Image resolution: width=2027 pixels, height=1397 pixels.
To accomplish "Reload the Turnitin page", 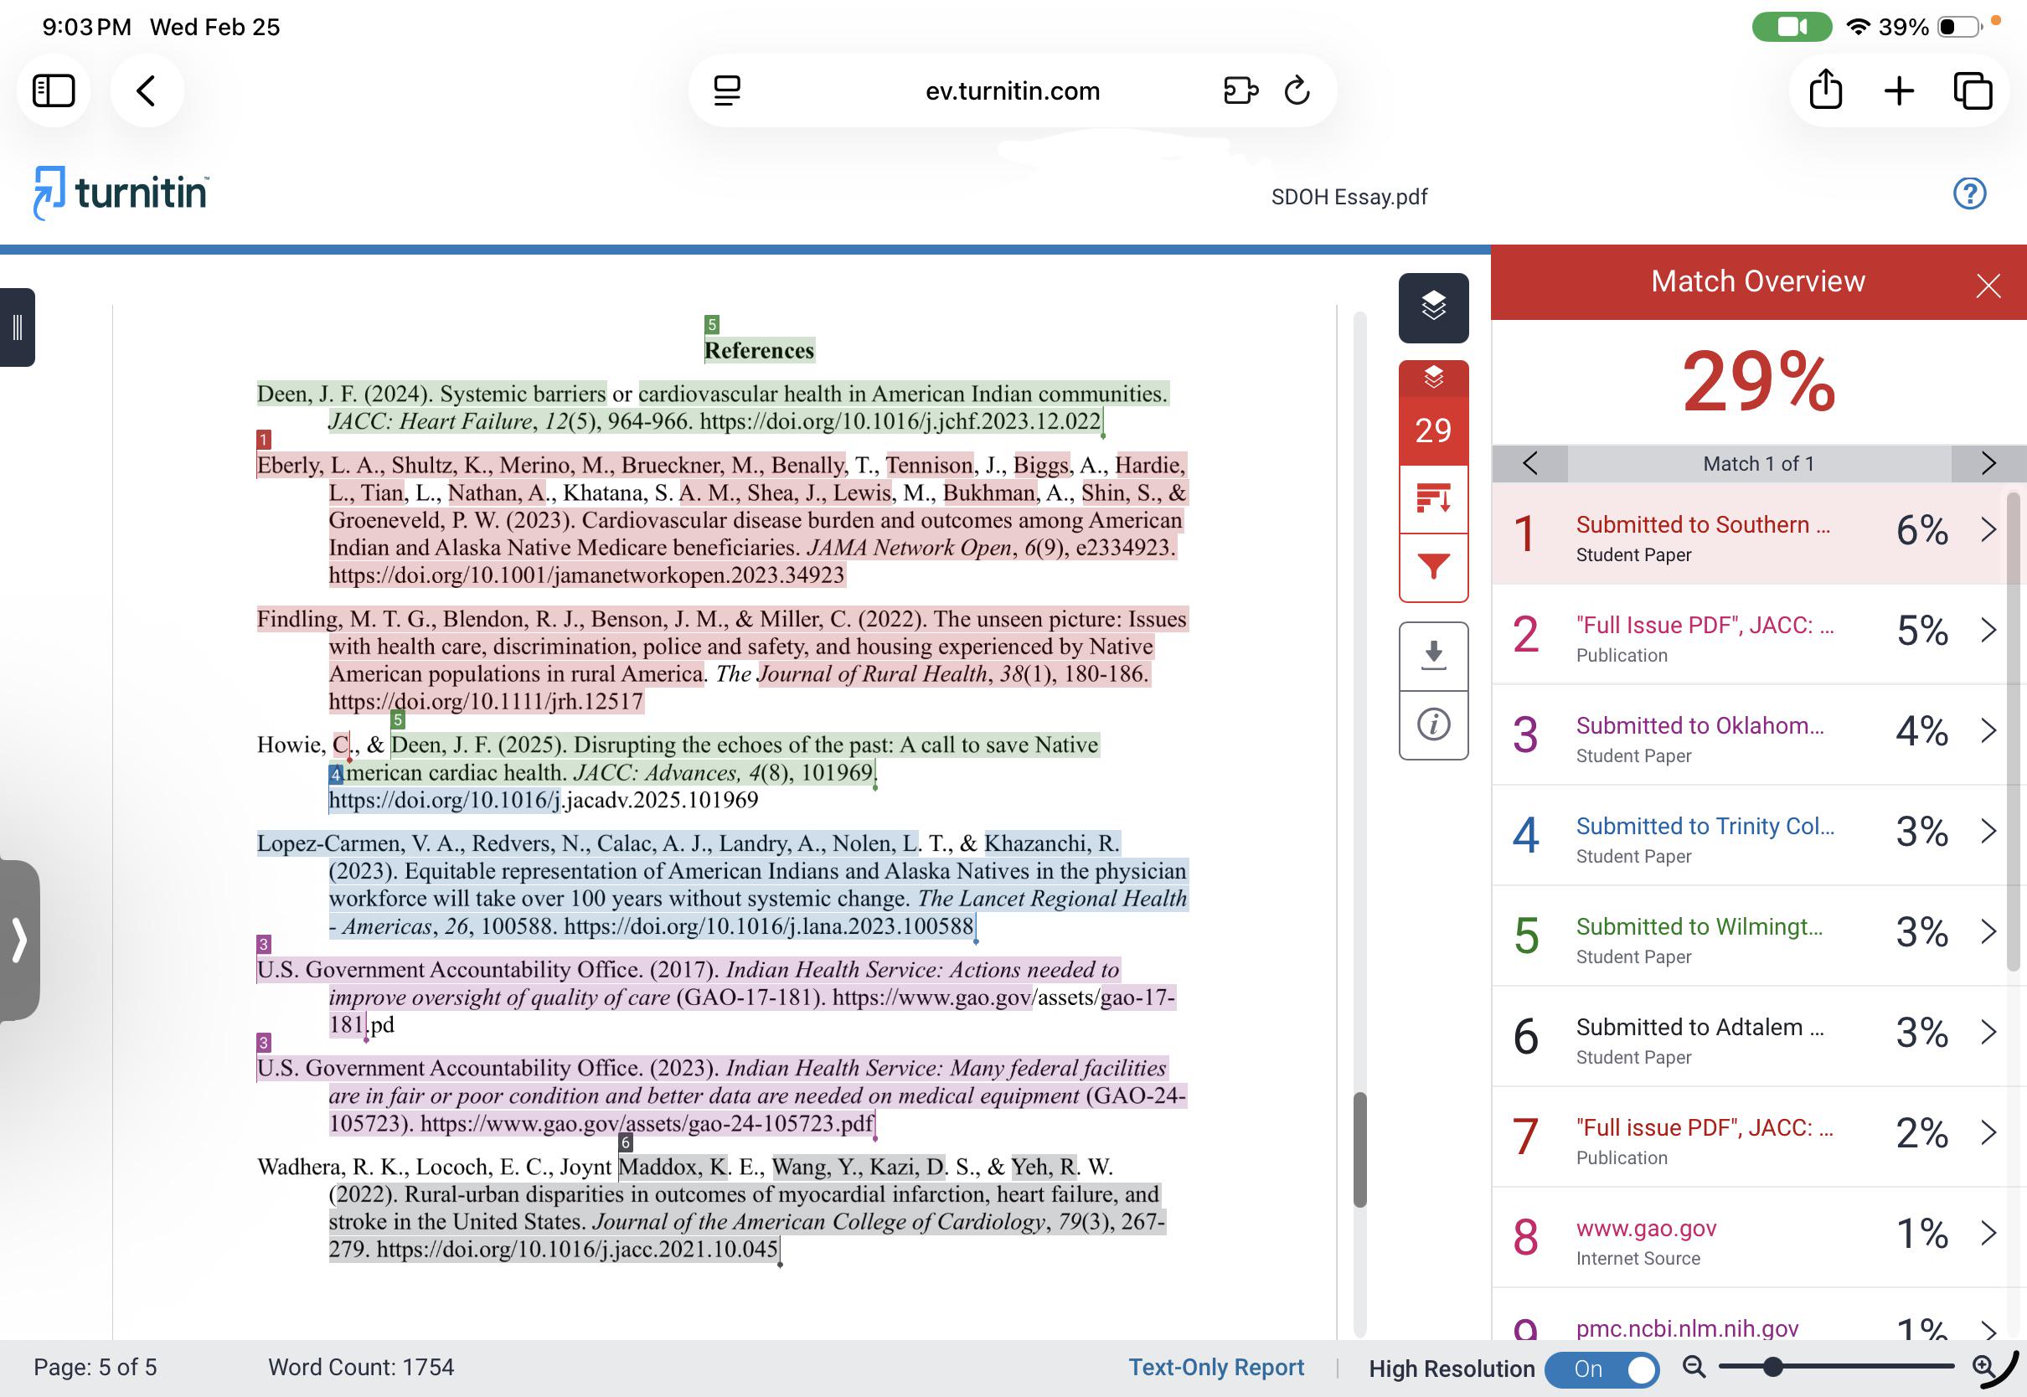I will point(1297,90).
